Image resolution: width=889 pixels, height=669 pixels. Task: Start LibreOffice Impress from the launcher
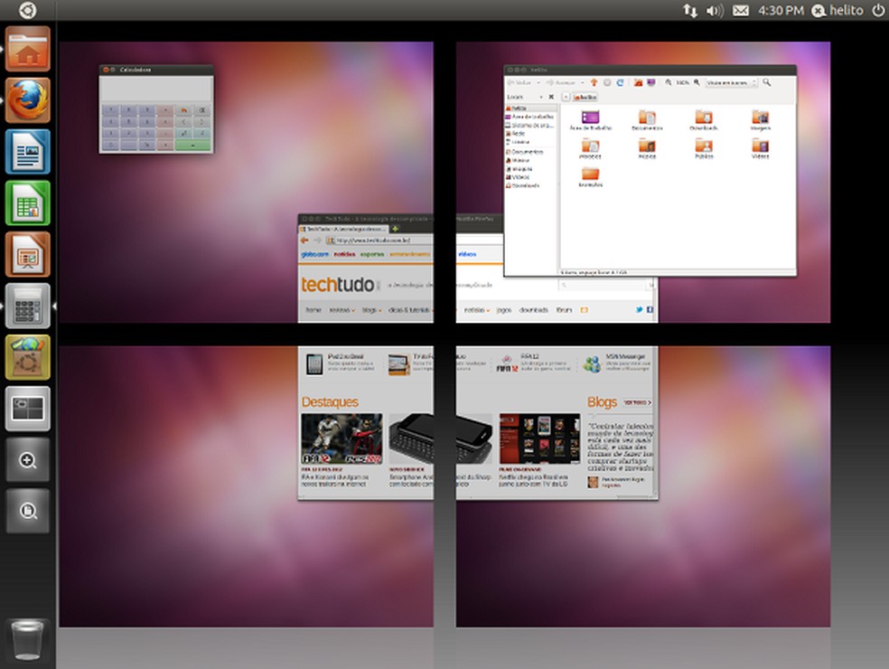[27, 254]
